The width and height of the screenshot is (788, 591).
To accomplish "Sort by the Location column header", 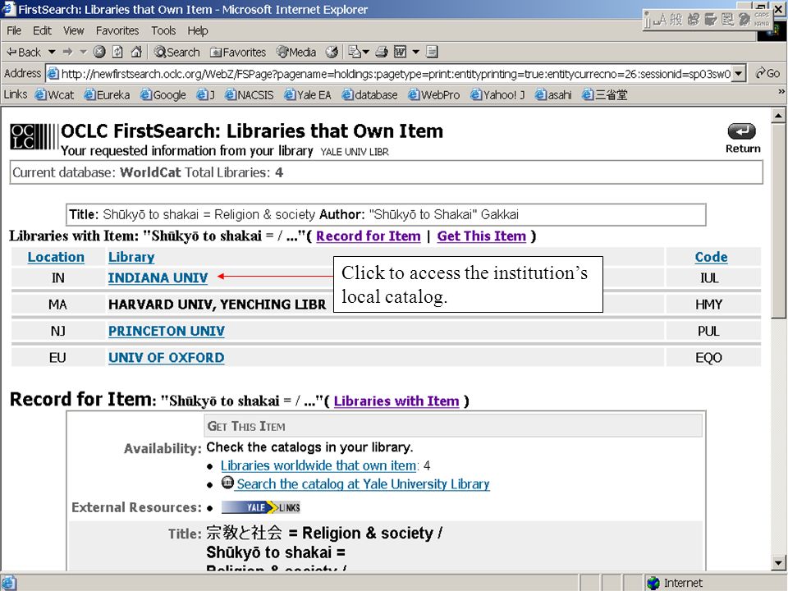I will (x=56, y=257).
